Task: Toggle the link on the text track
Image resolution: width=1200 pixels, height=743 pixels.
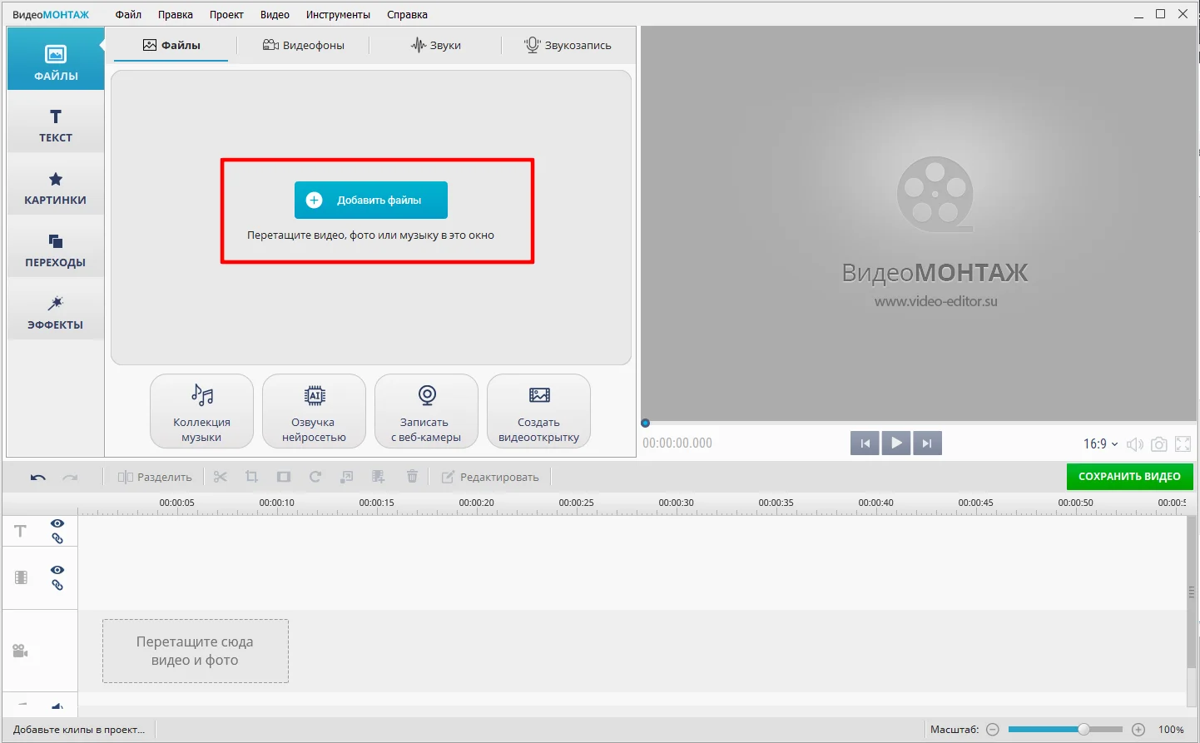Action: click(57, 538)
